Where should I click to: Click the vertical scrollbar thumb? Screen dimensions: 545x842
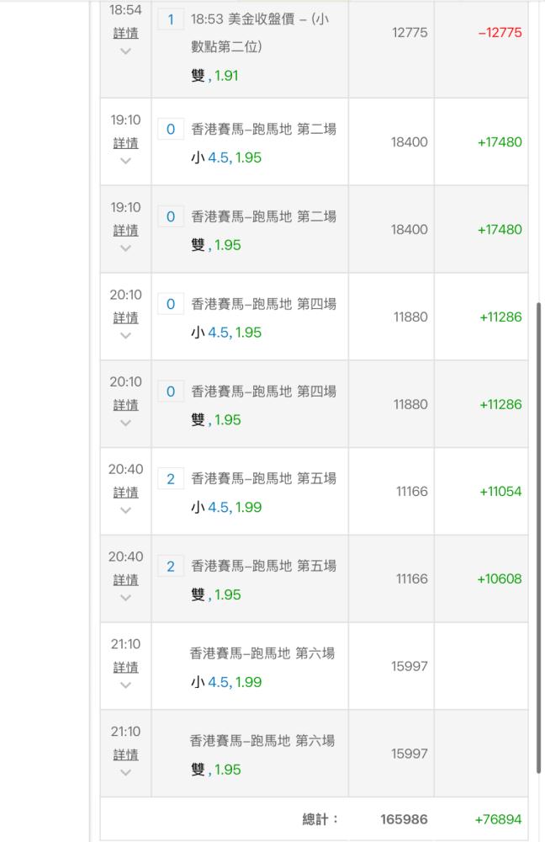coord(538,537)
